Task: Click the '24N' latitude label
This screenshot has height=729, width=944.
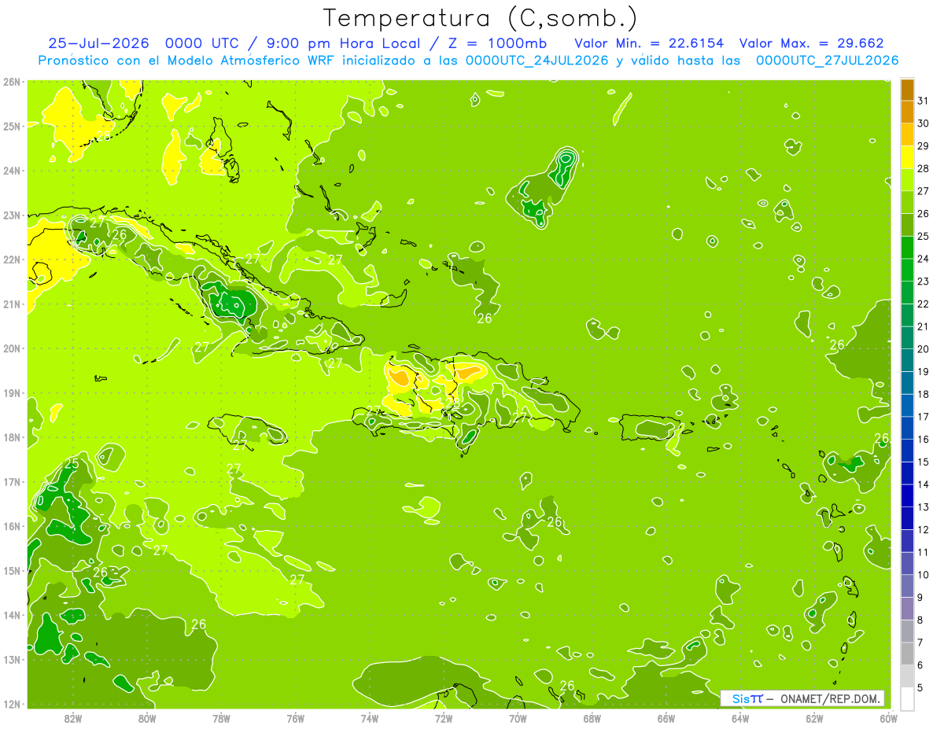Action: pos(11,171)
